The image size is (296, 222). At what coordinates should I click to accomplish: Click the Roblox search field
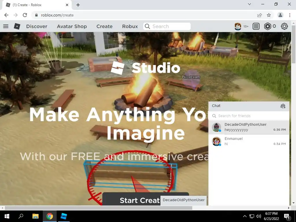[167, 26]
